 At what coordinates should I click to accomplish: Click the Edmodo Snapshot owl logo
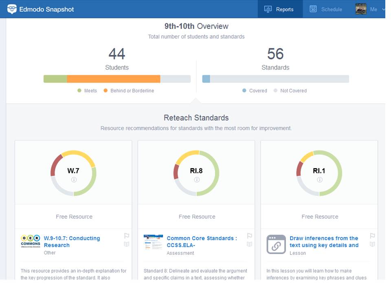tap(12, 9)
